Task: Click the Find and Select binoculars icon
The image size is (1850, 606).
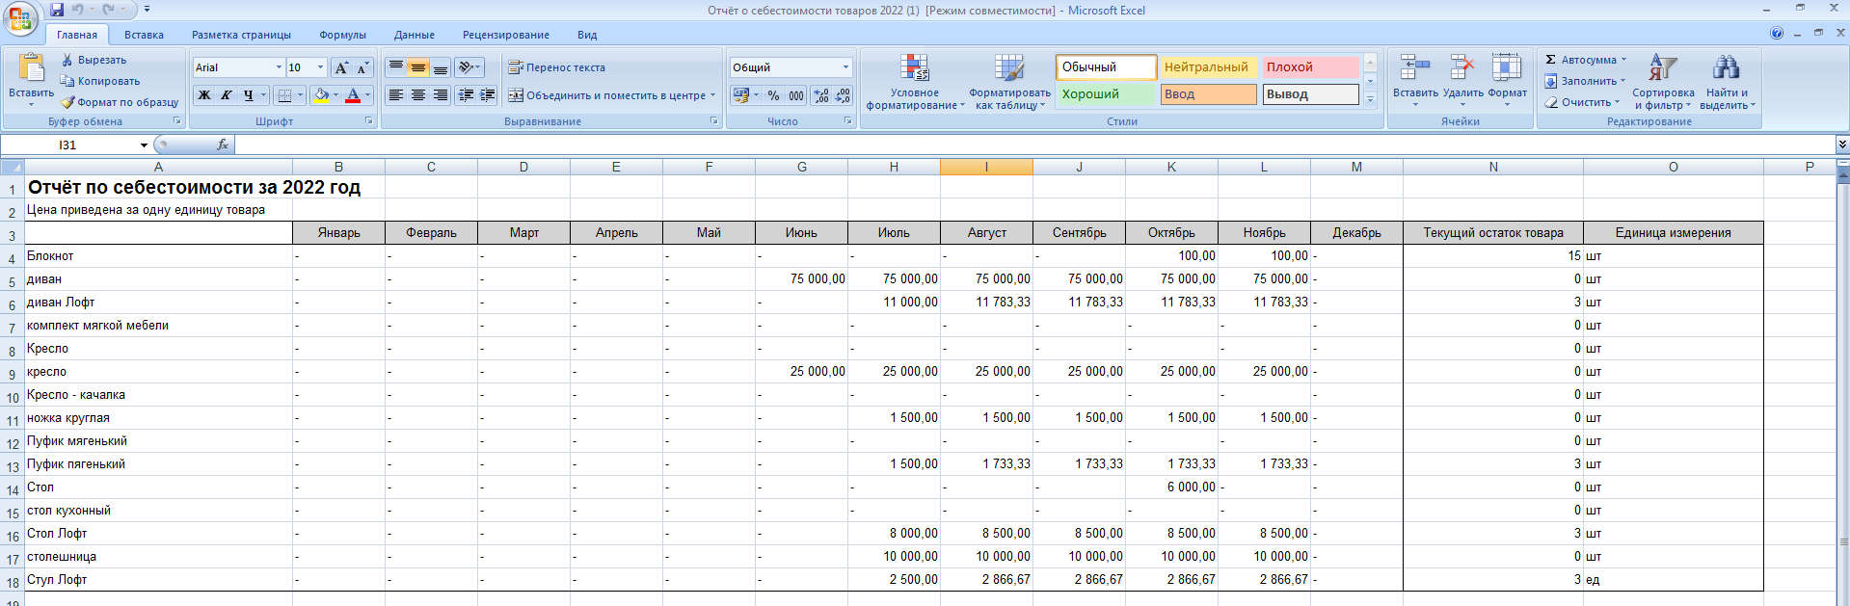Action: coord(1726,68)
